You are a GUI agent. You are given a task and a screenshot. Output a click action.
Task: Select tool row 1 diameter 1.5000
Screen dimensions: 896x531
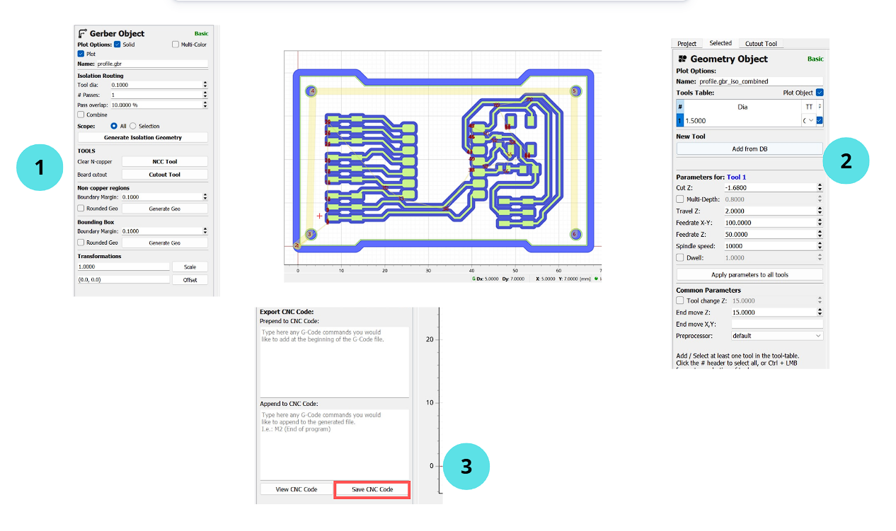tap(742, 121)
